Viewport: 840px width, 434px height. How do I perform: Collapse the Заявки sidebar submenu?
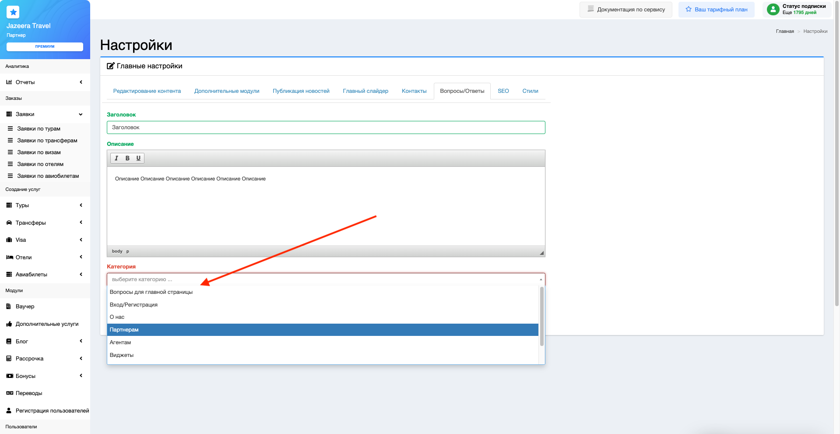click(x=81, y=114)
